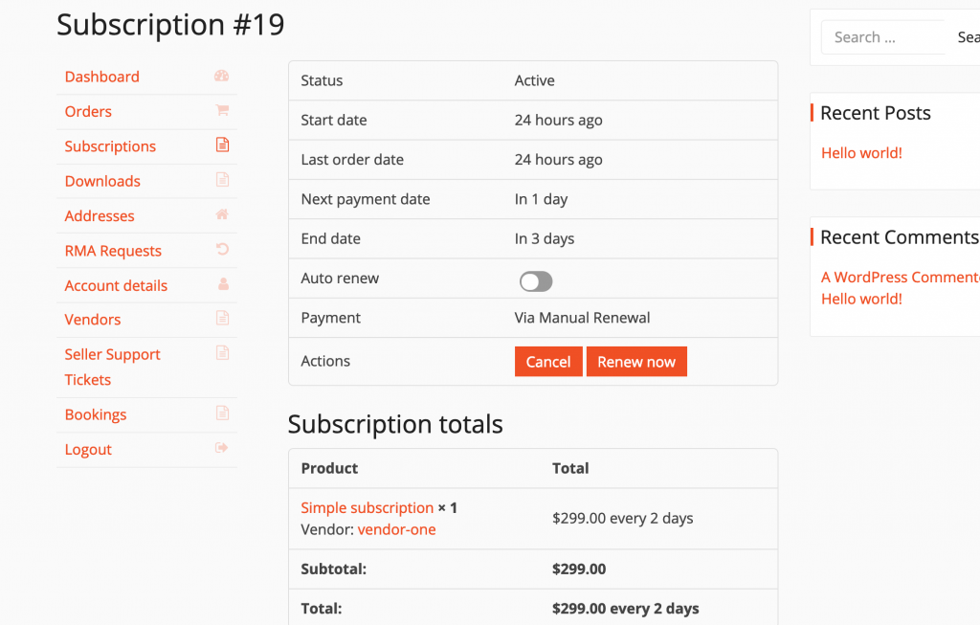Image resolution: width=980 pixels, height=625 pixels.
Task: Go to Downloads in account menu
Action: coord(102,181)
